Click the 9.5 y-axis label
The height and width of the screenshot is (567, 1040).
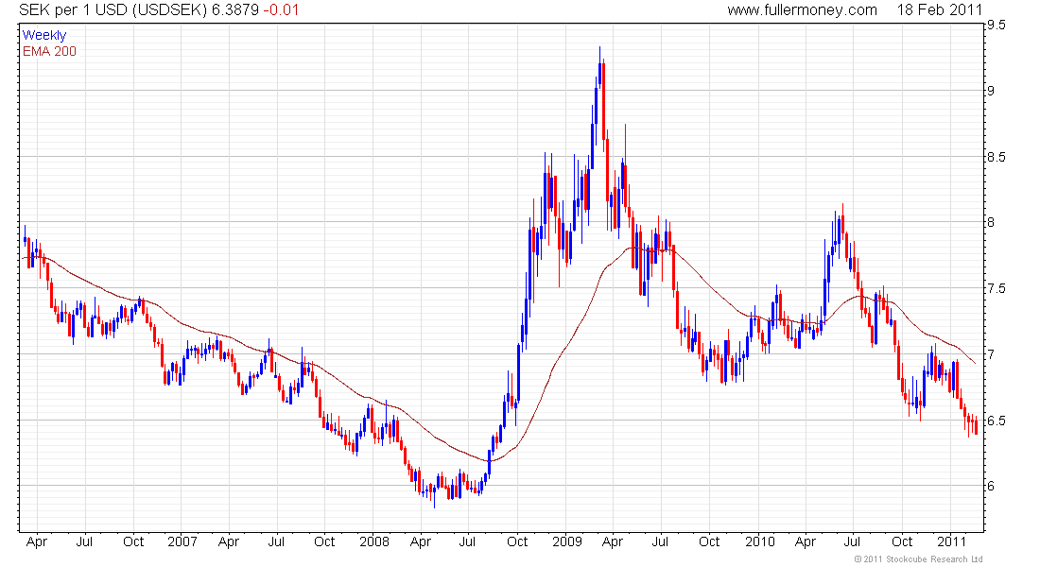[x=996, y=26]
